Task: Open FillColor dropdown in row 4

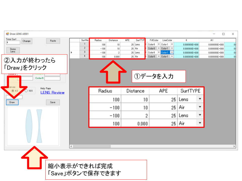Action: click(x=159, y=57)
